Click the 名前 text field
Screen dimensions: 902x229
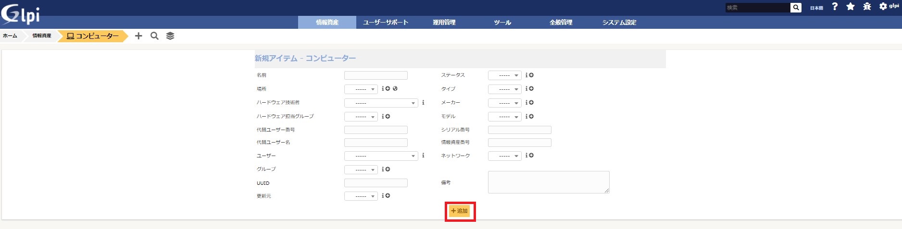click(x=376, y=75)
